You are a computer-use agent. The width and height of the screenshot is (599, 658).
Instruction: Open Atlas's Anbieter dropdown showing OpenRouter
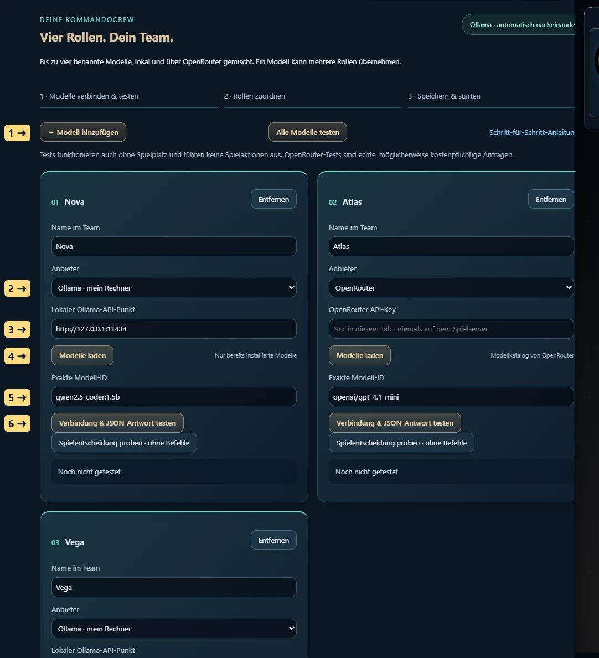[x=451, y=288]
